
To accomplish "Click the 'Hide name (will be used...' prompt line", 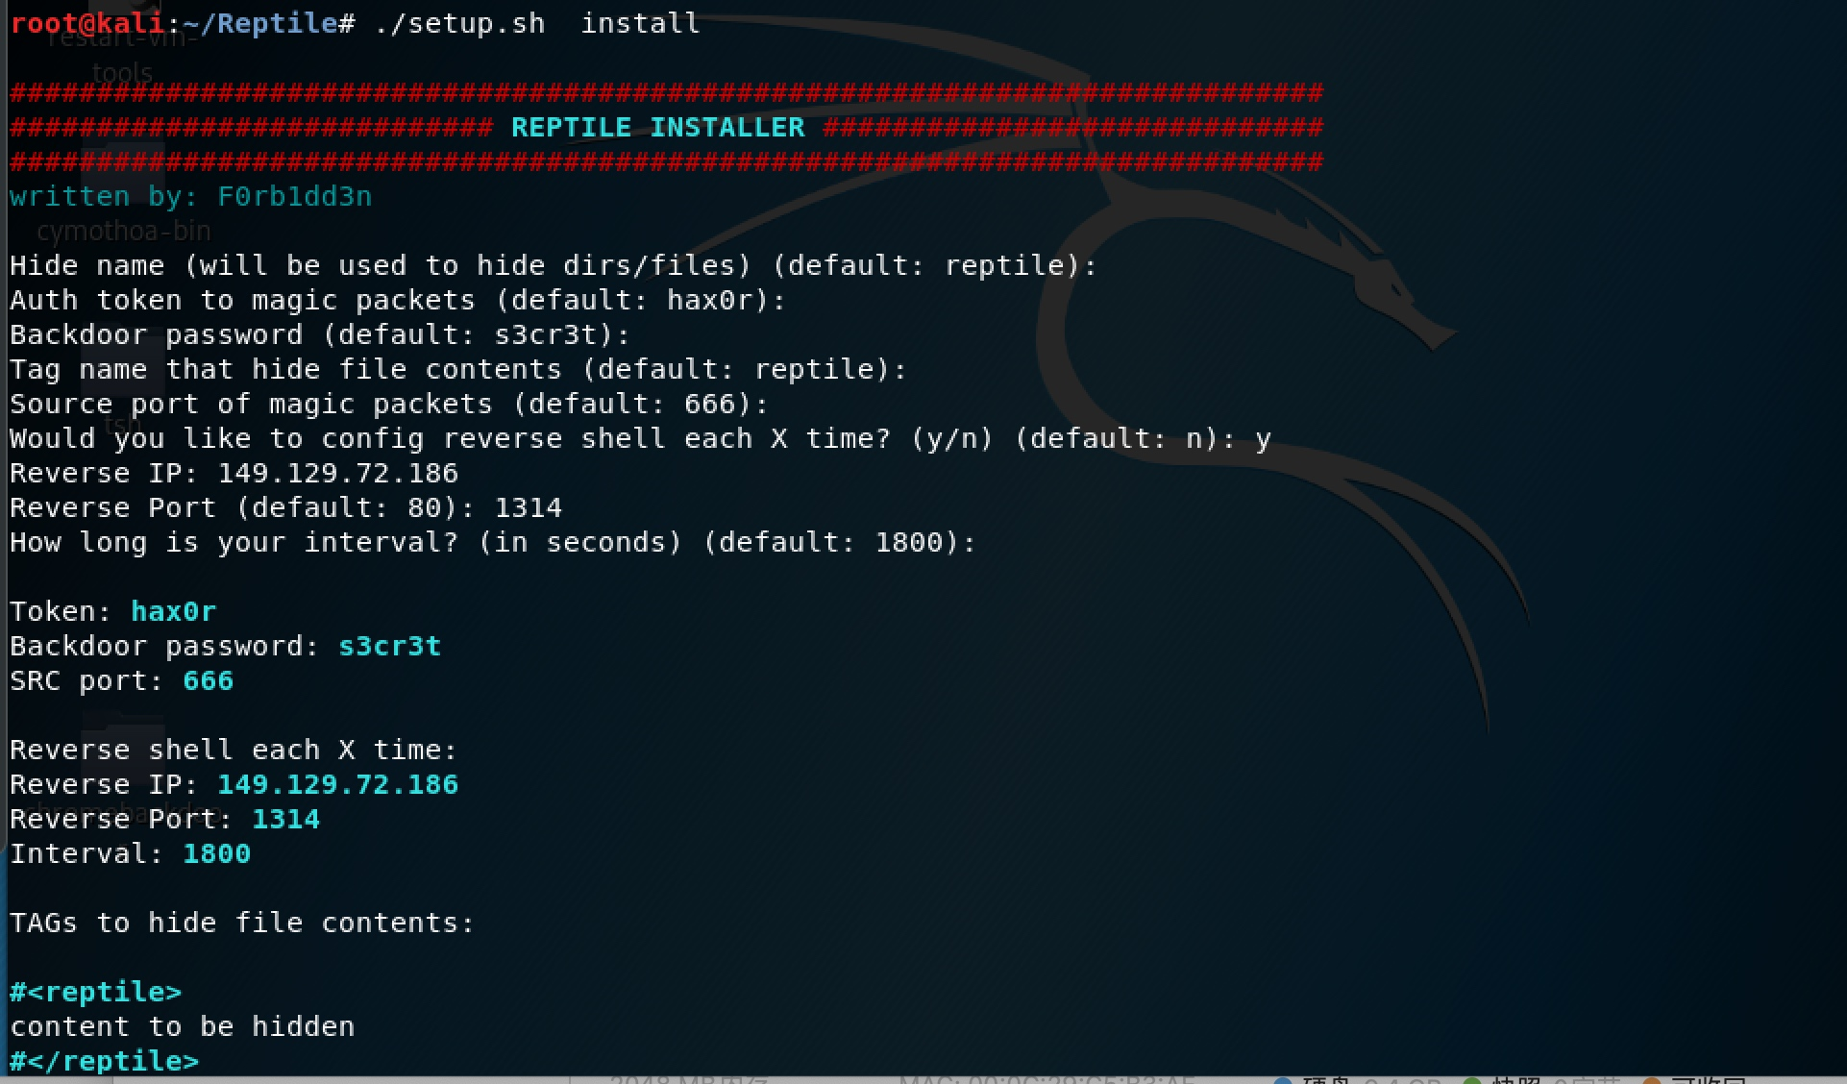I will point(553,265).
